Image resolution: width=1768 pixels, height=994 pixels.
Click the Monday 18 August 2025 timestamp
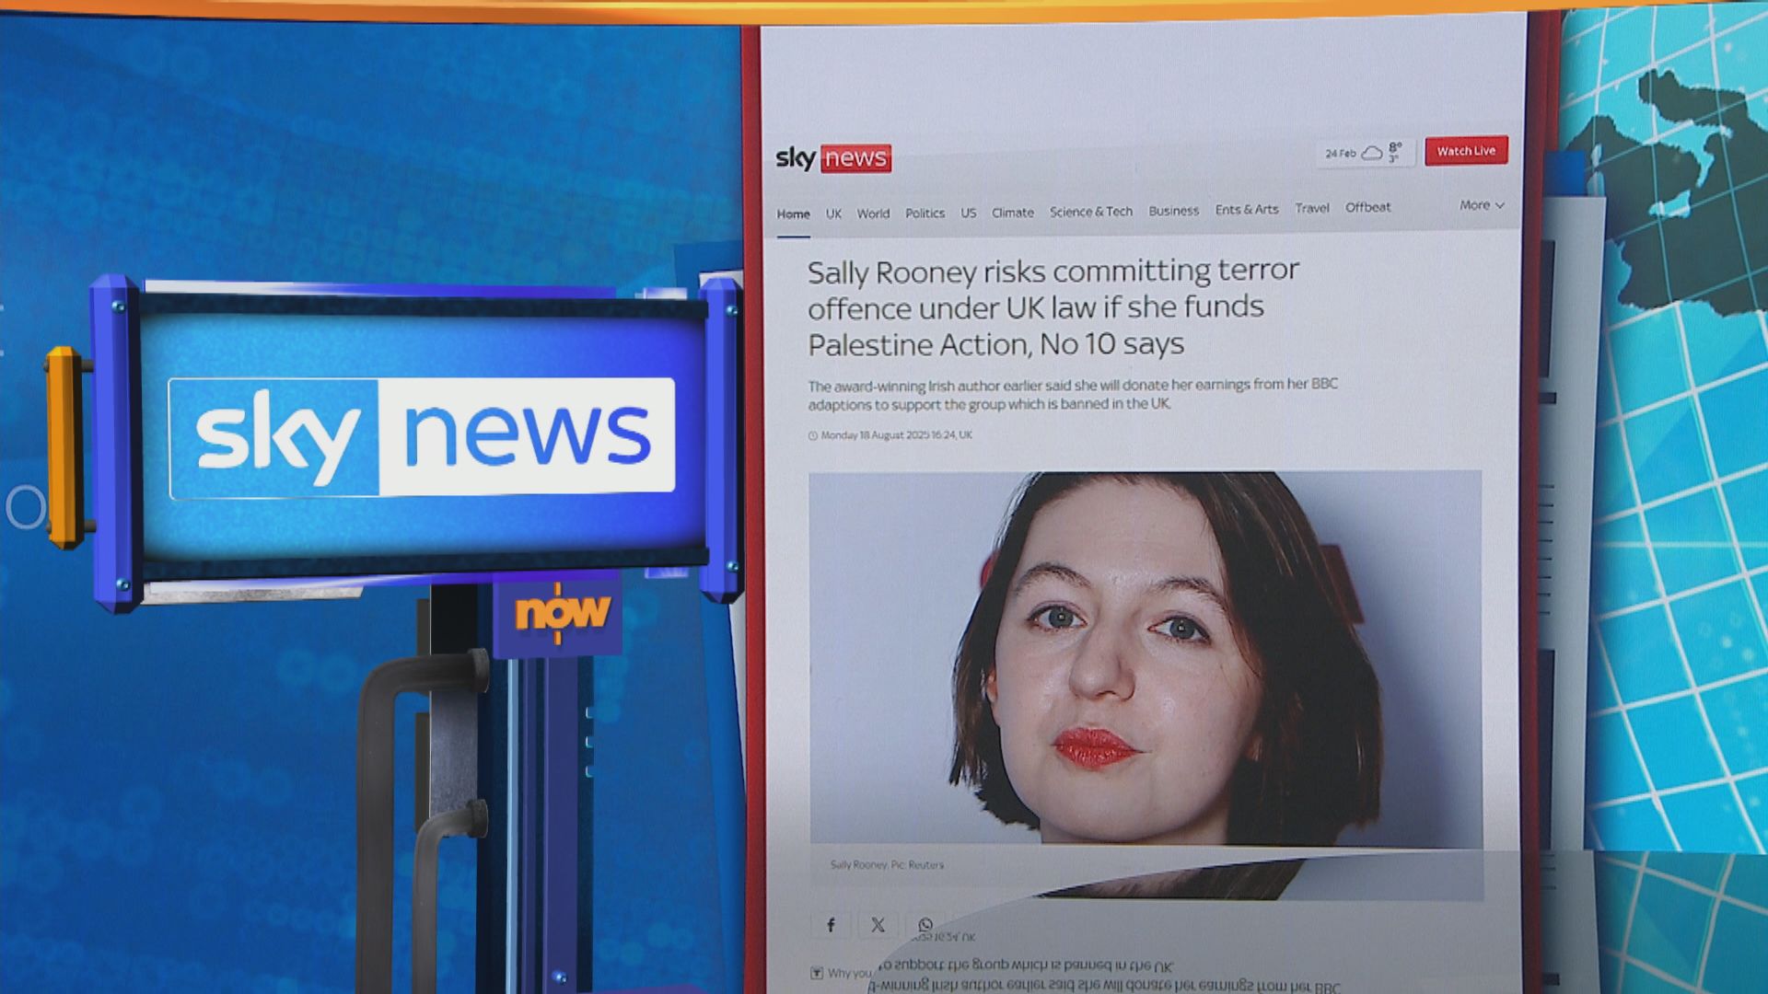(896, 435)
